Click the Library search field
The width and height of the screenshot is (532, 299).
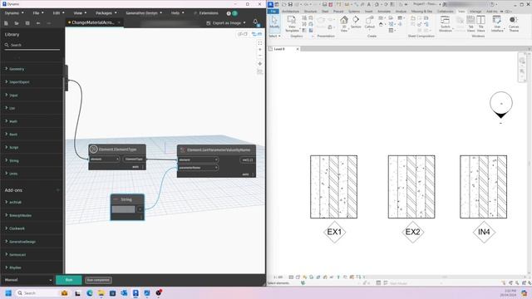[x=32, y=45]
